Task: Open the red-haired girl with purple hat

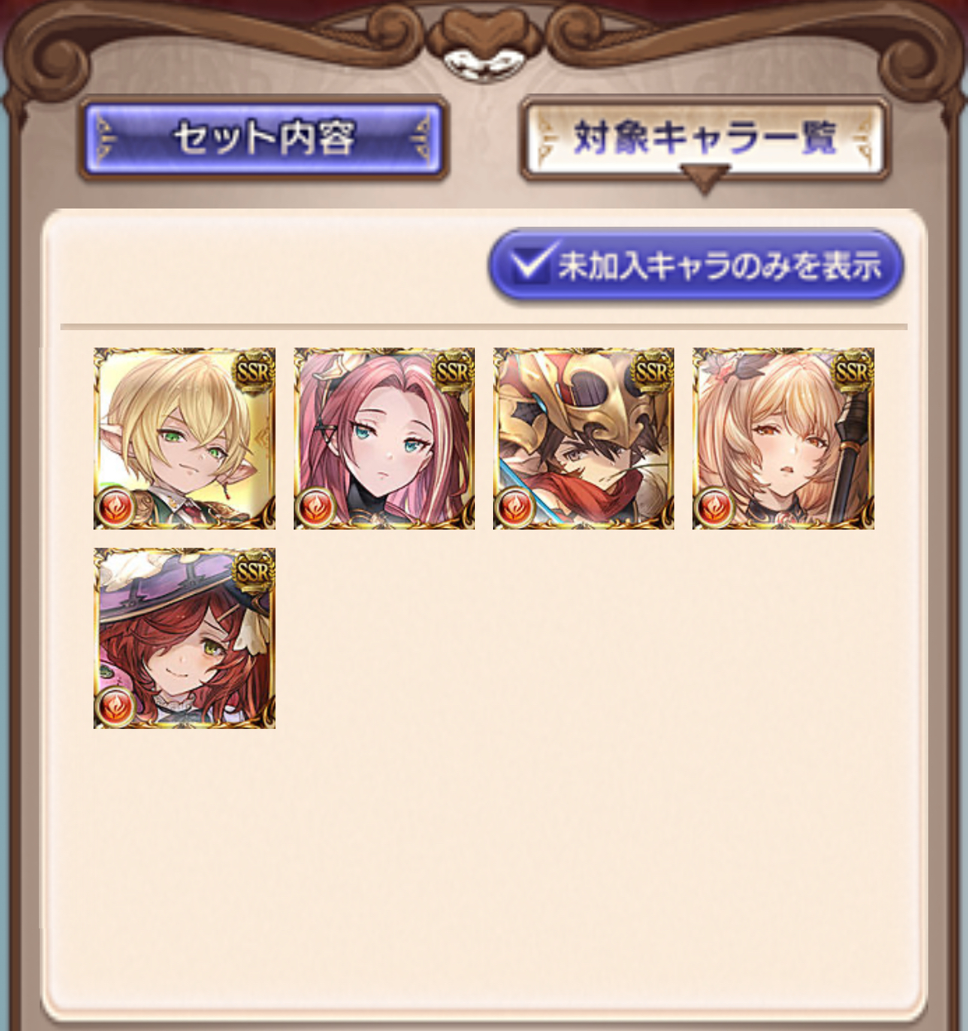Action: click(184, 638)
